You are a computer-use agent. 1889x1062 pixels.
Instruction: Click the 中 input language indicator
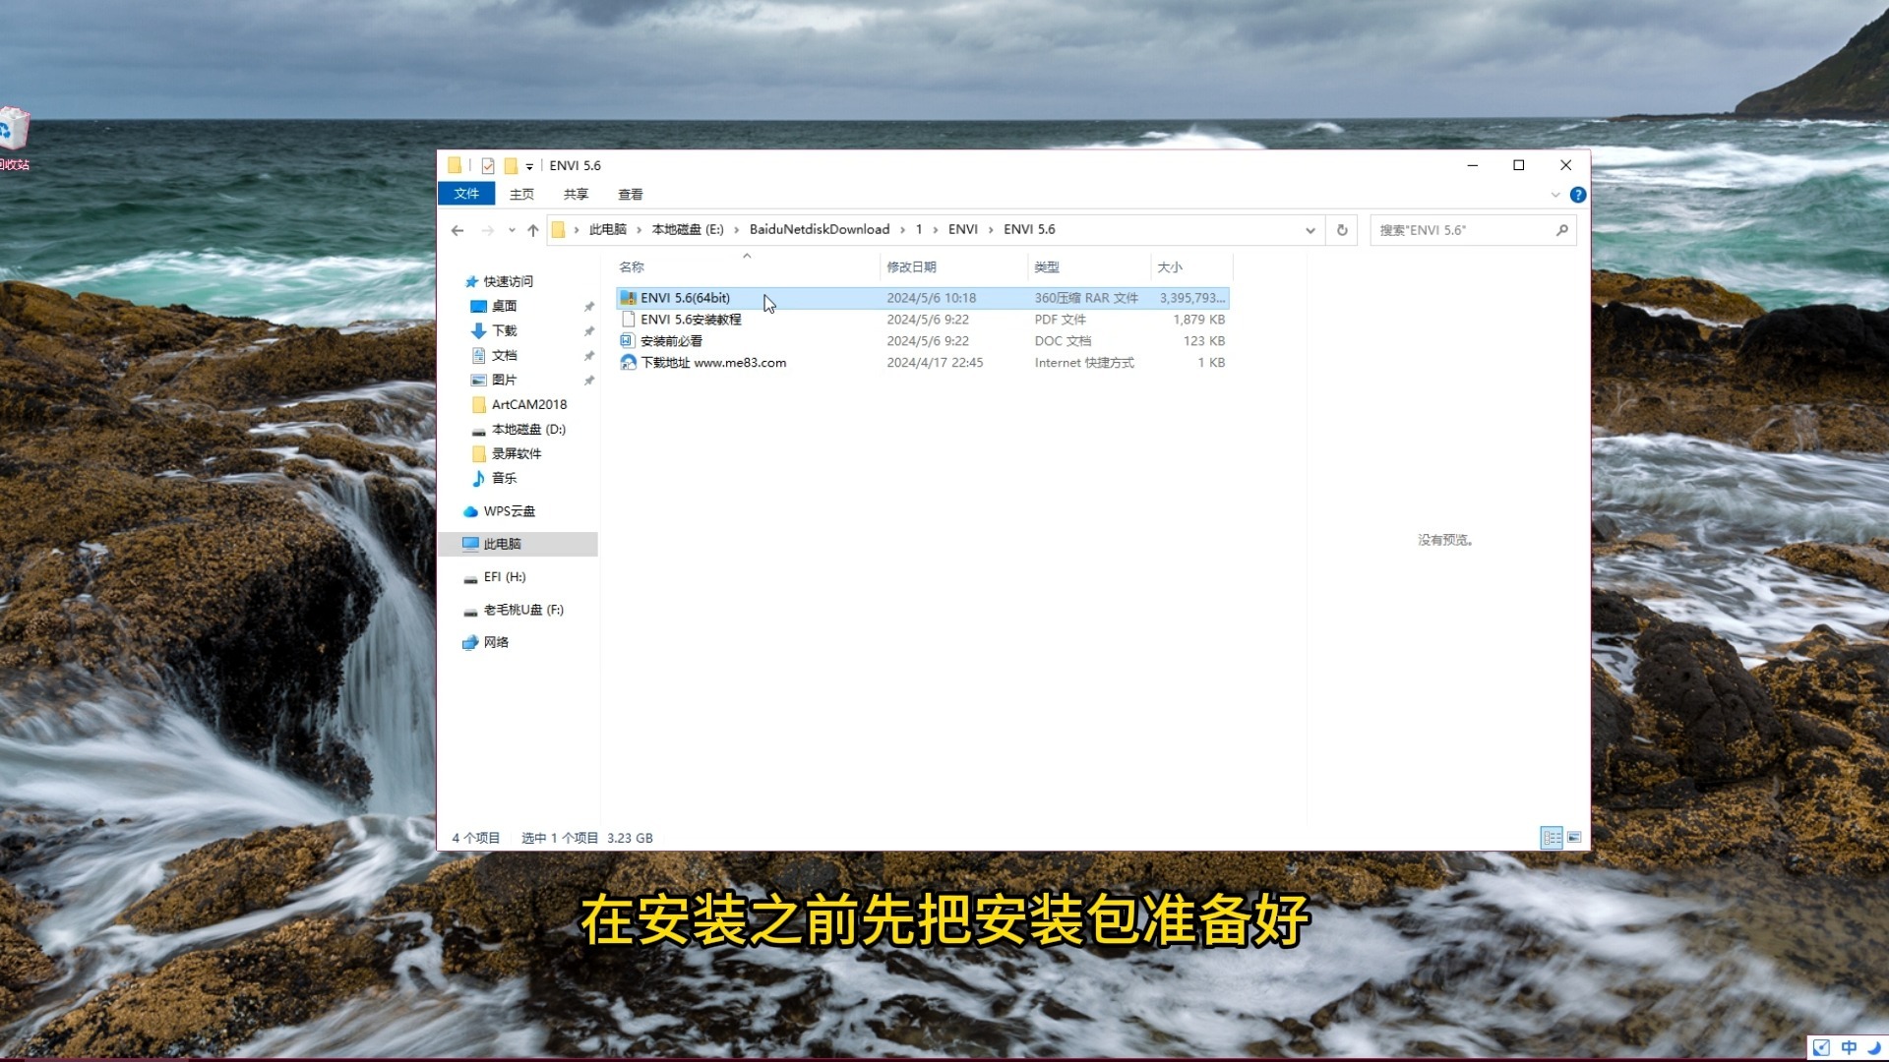click(x=1849, y=1047)
